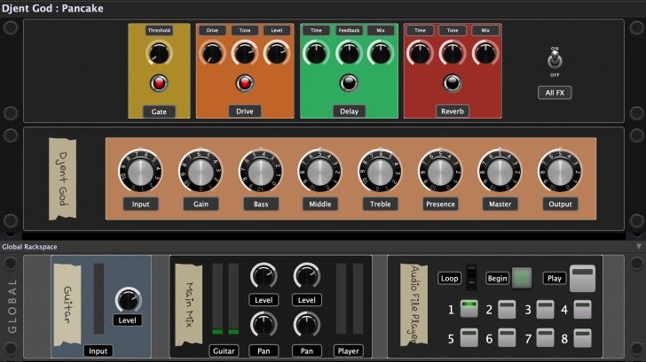Collapse the Global Rackspace panel arrow
Screen dimensions: 646x362
pyautogui.click(x=638, y=246)
